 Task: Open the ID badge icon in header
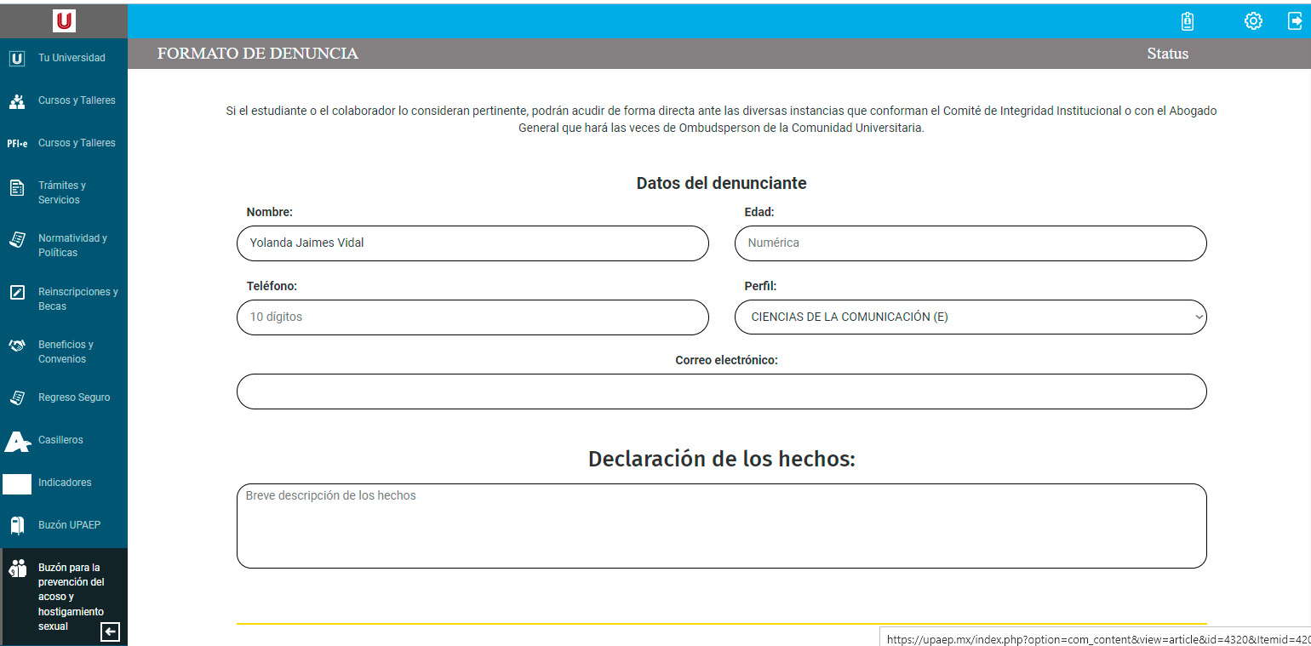click(x=1188, y=21)
